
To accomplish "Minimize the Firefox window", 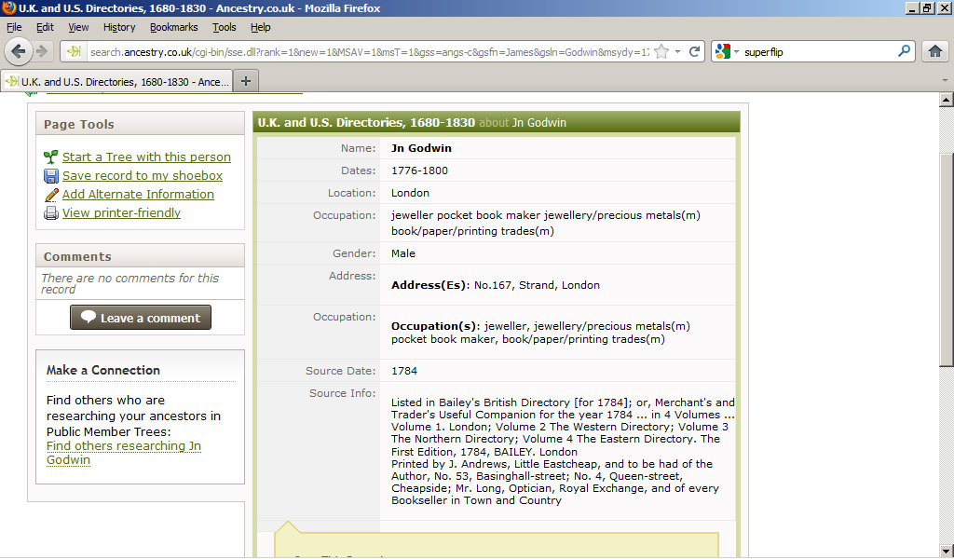I will tap(912, 7).
